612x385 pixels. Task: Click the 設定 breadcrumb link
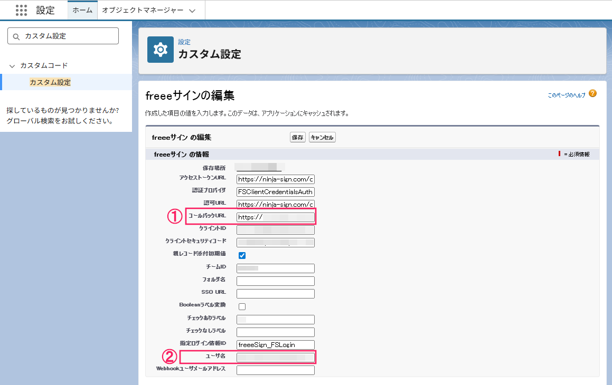coord(184,42)
